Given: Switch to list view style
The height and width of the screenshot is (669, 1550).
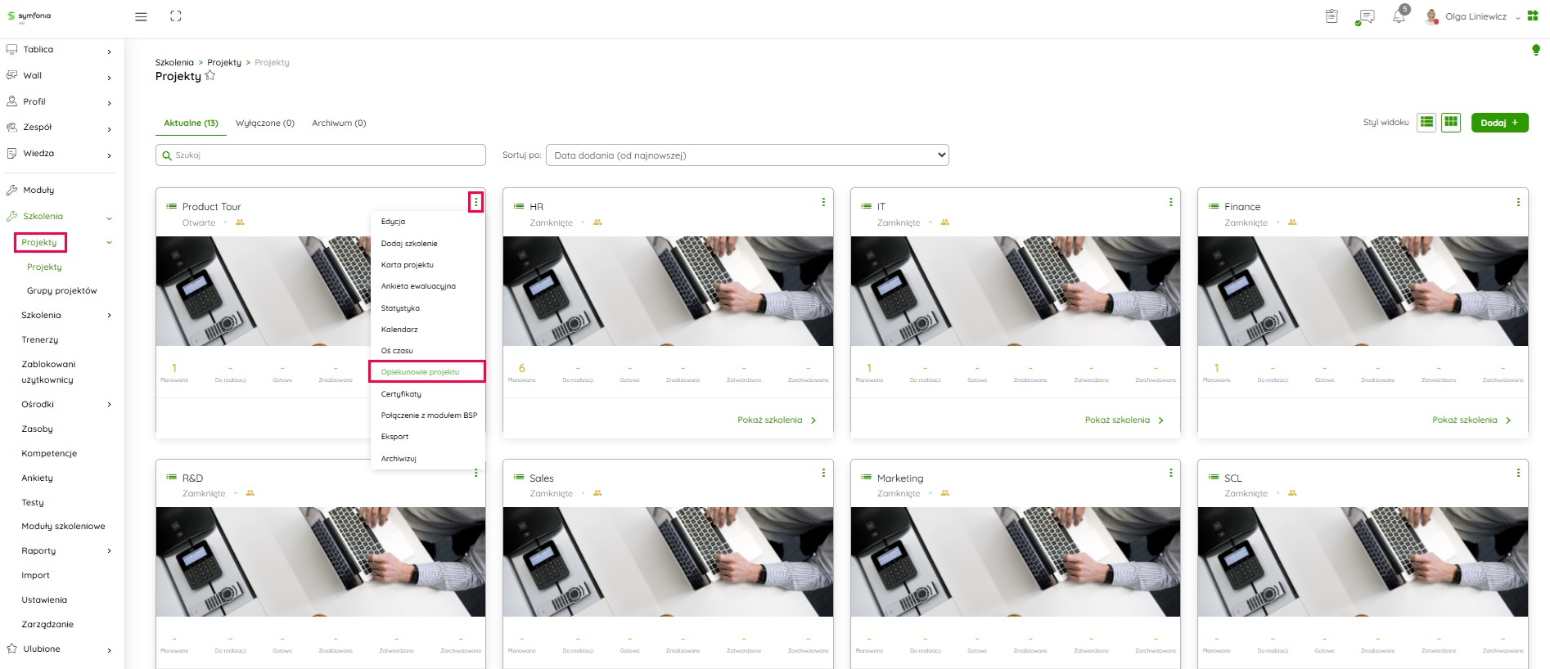Looking at the screenshot, I should coord(1426,123).
